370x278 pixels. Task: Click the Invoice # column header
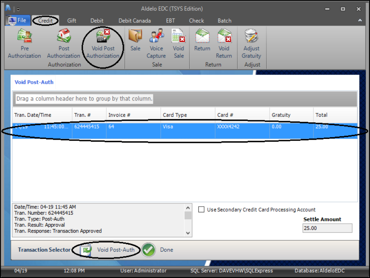pos(134,115)
